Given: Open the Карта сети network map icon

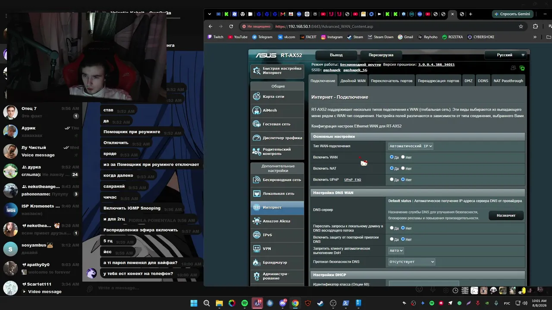Looking at the screenshot, I should pyautogui.click(x=257, y=96).
